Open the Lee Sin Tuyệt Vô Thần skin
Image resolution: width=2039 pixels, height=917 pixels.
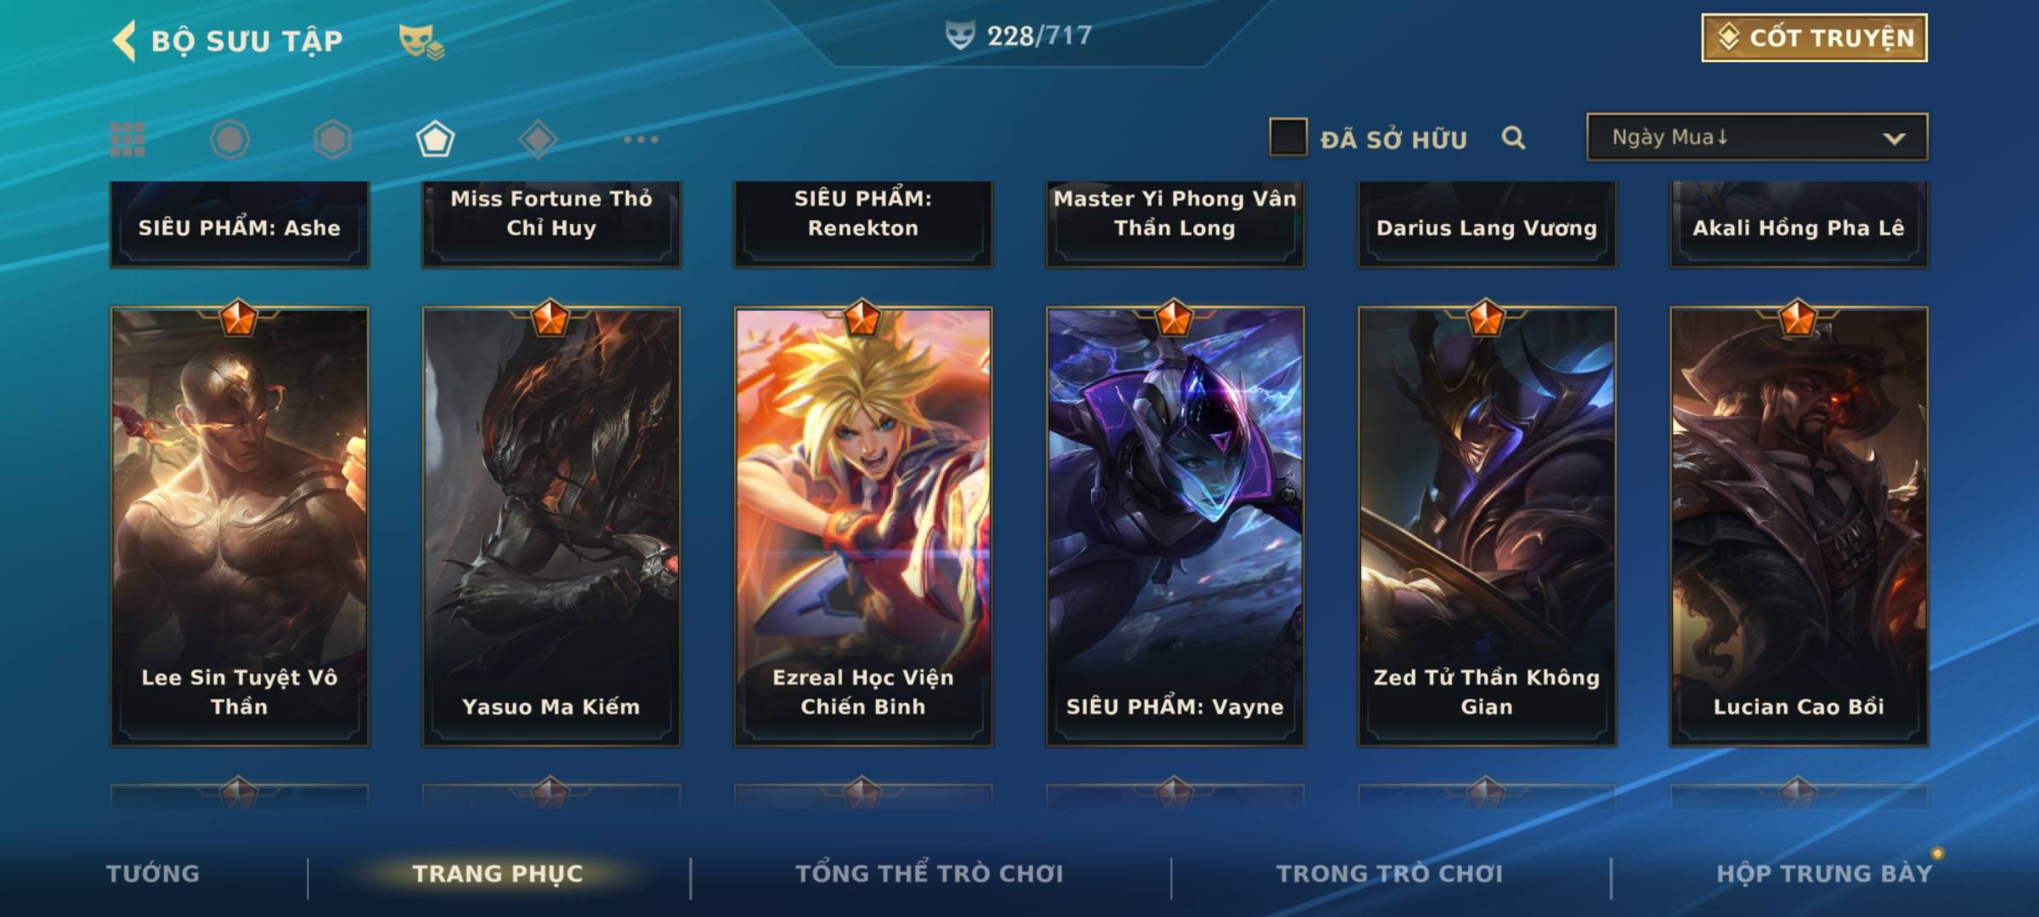240,526
